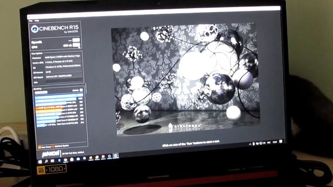Open the ranking type dropdown

[x=41, y=92]
